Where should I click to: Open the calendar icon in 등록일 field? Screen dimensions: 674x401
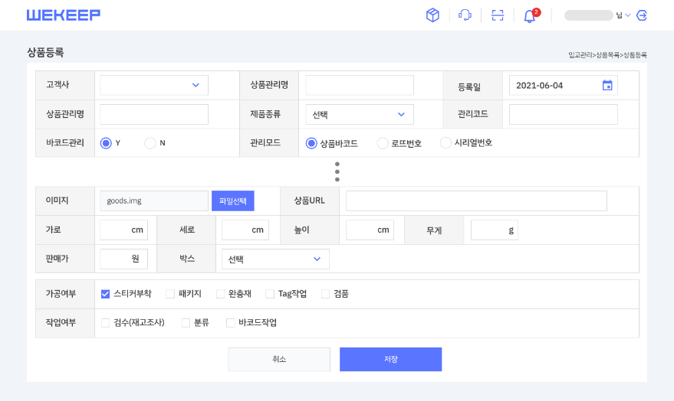tap(607, 86)
